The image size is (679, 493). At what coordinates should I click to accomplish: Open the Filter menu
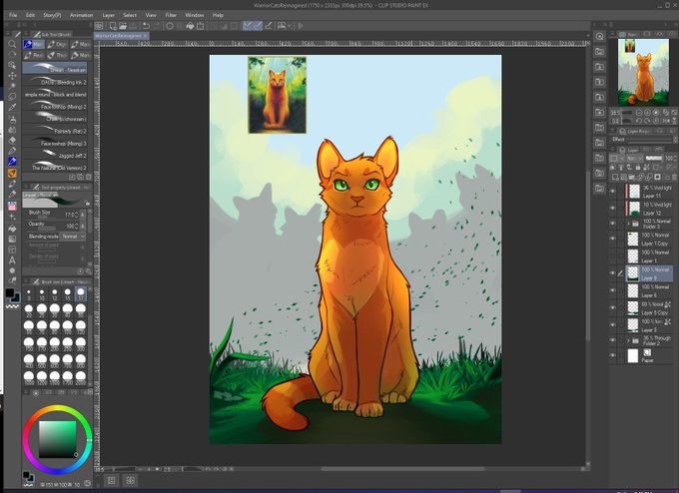pos(171,15)
